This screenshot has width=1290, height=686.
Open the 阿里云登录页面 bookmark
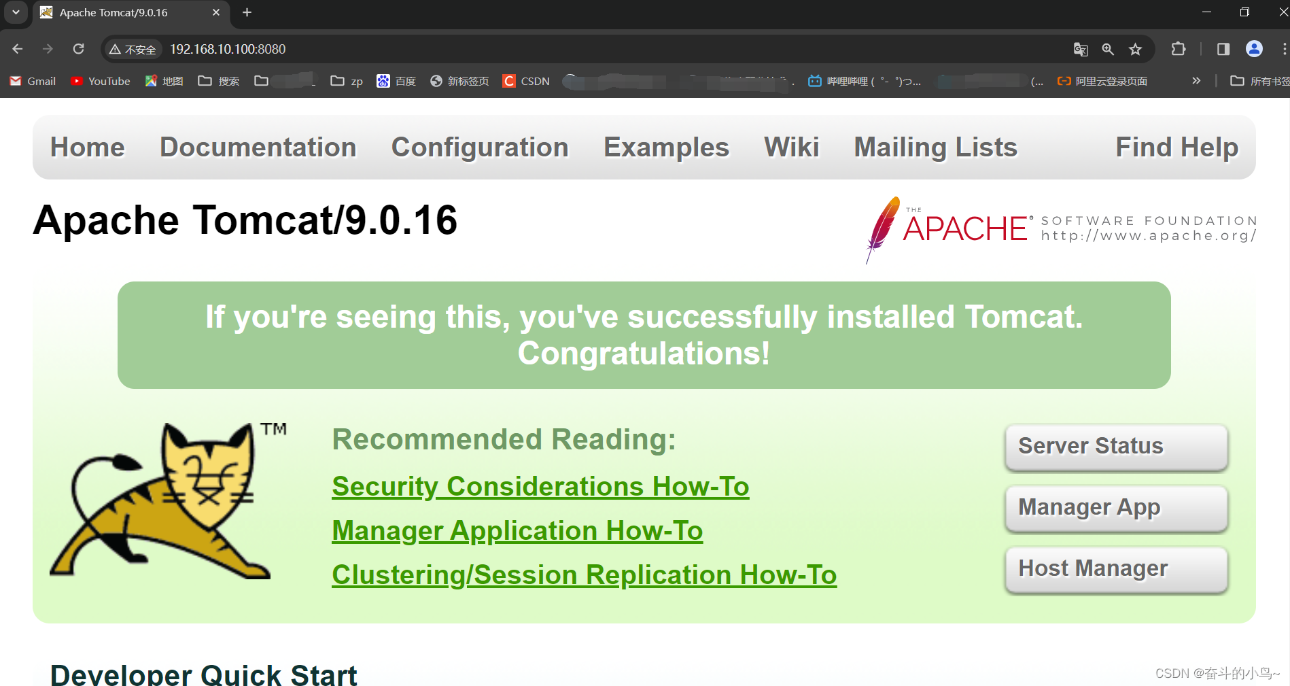click(1102, 81)
